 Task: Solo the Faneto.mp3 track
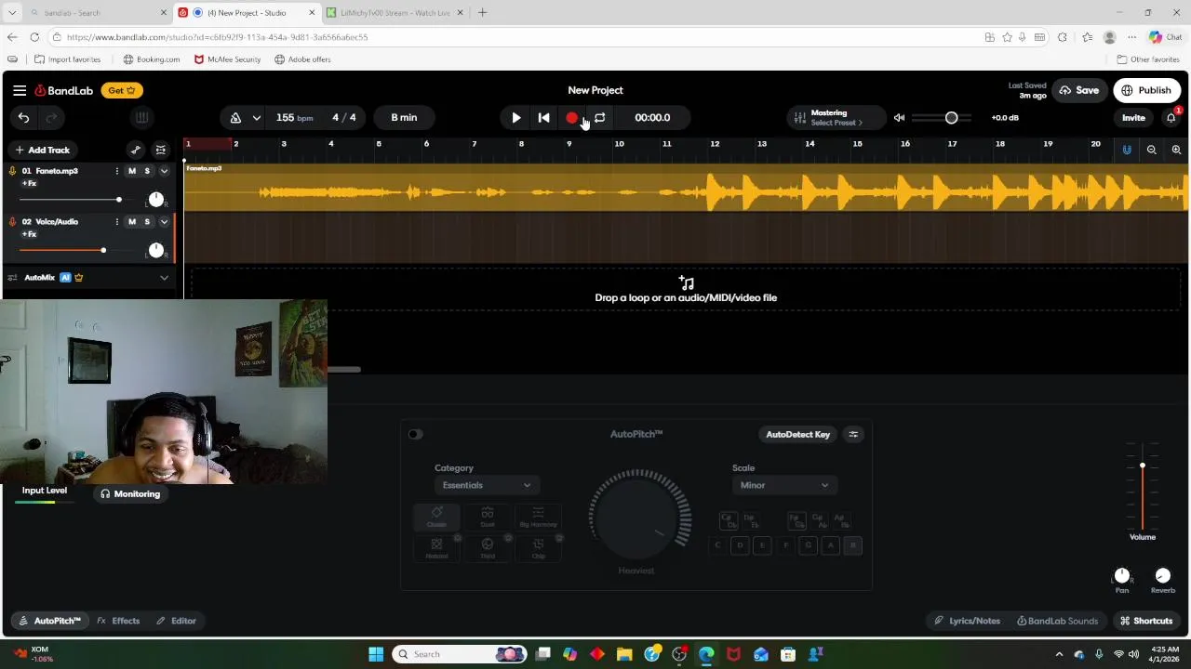point(147,171)
